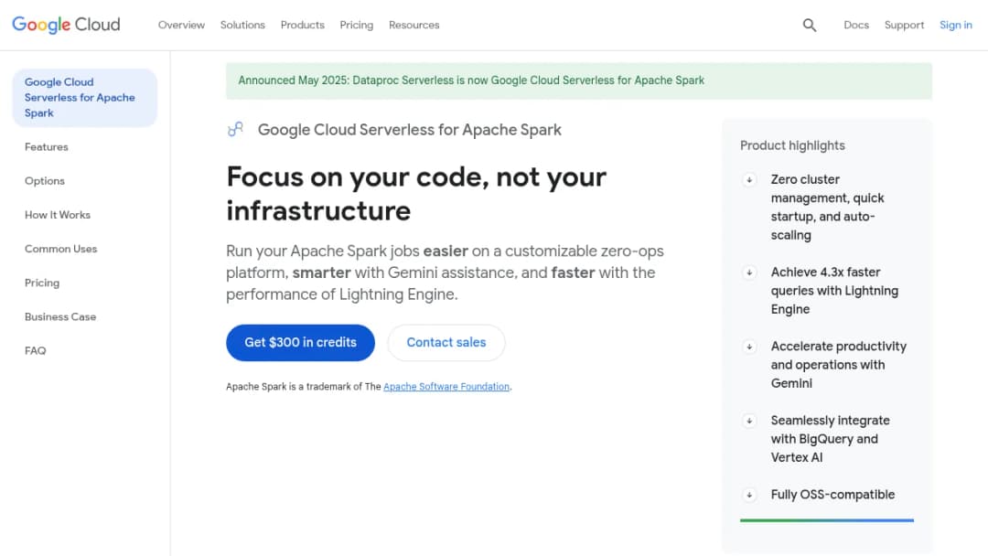
Task: Select Google Cloud Serverless for Apache Spark sidebar item
Action: point(84,98)
